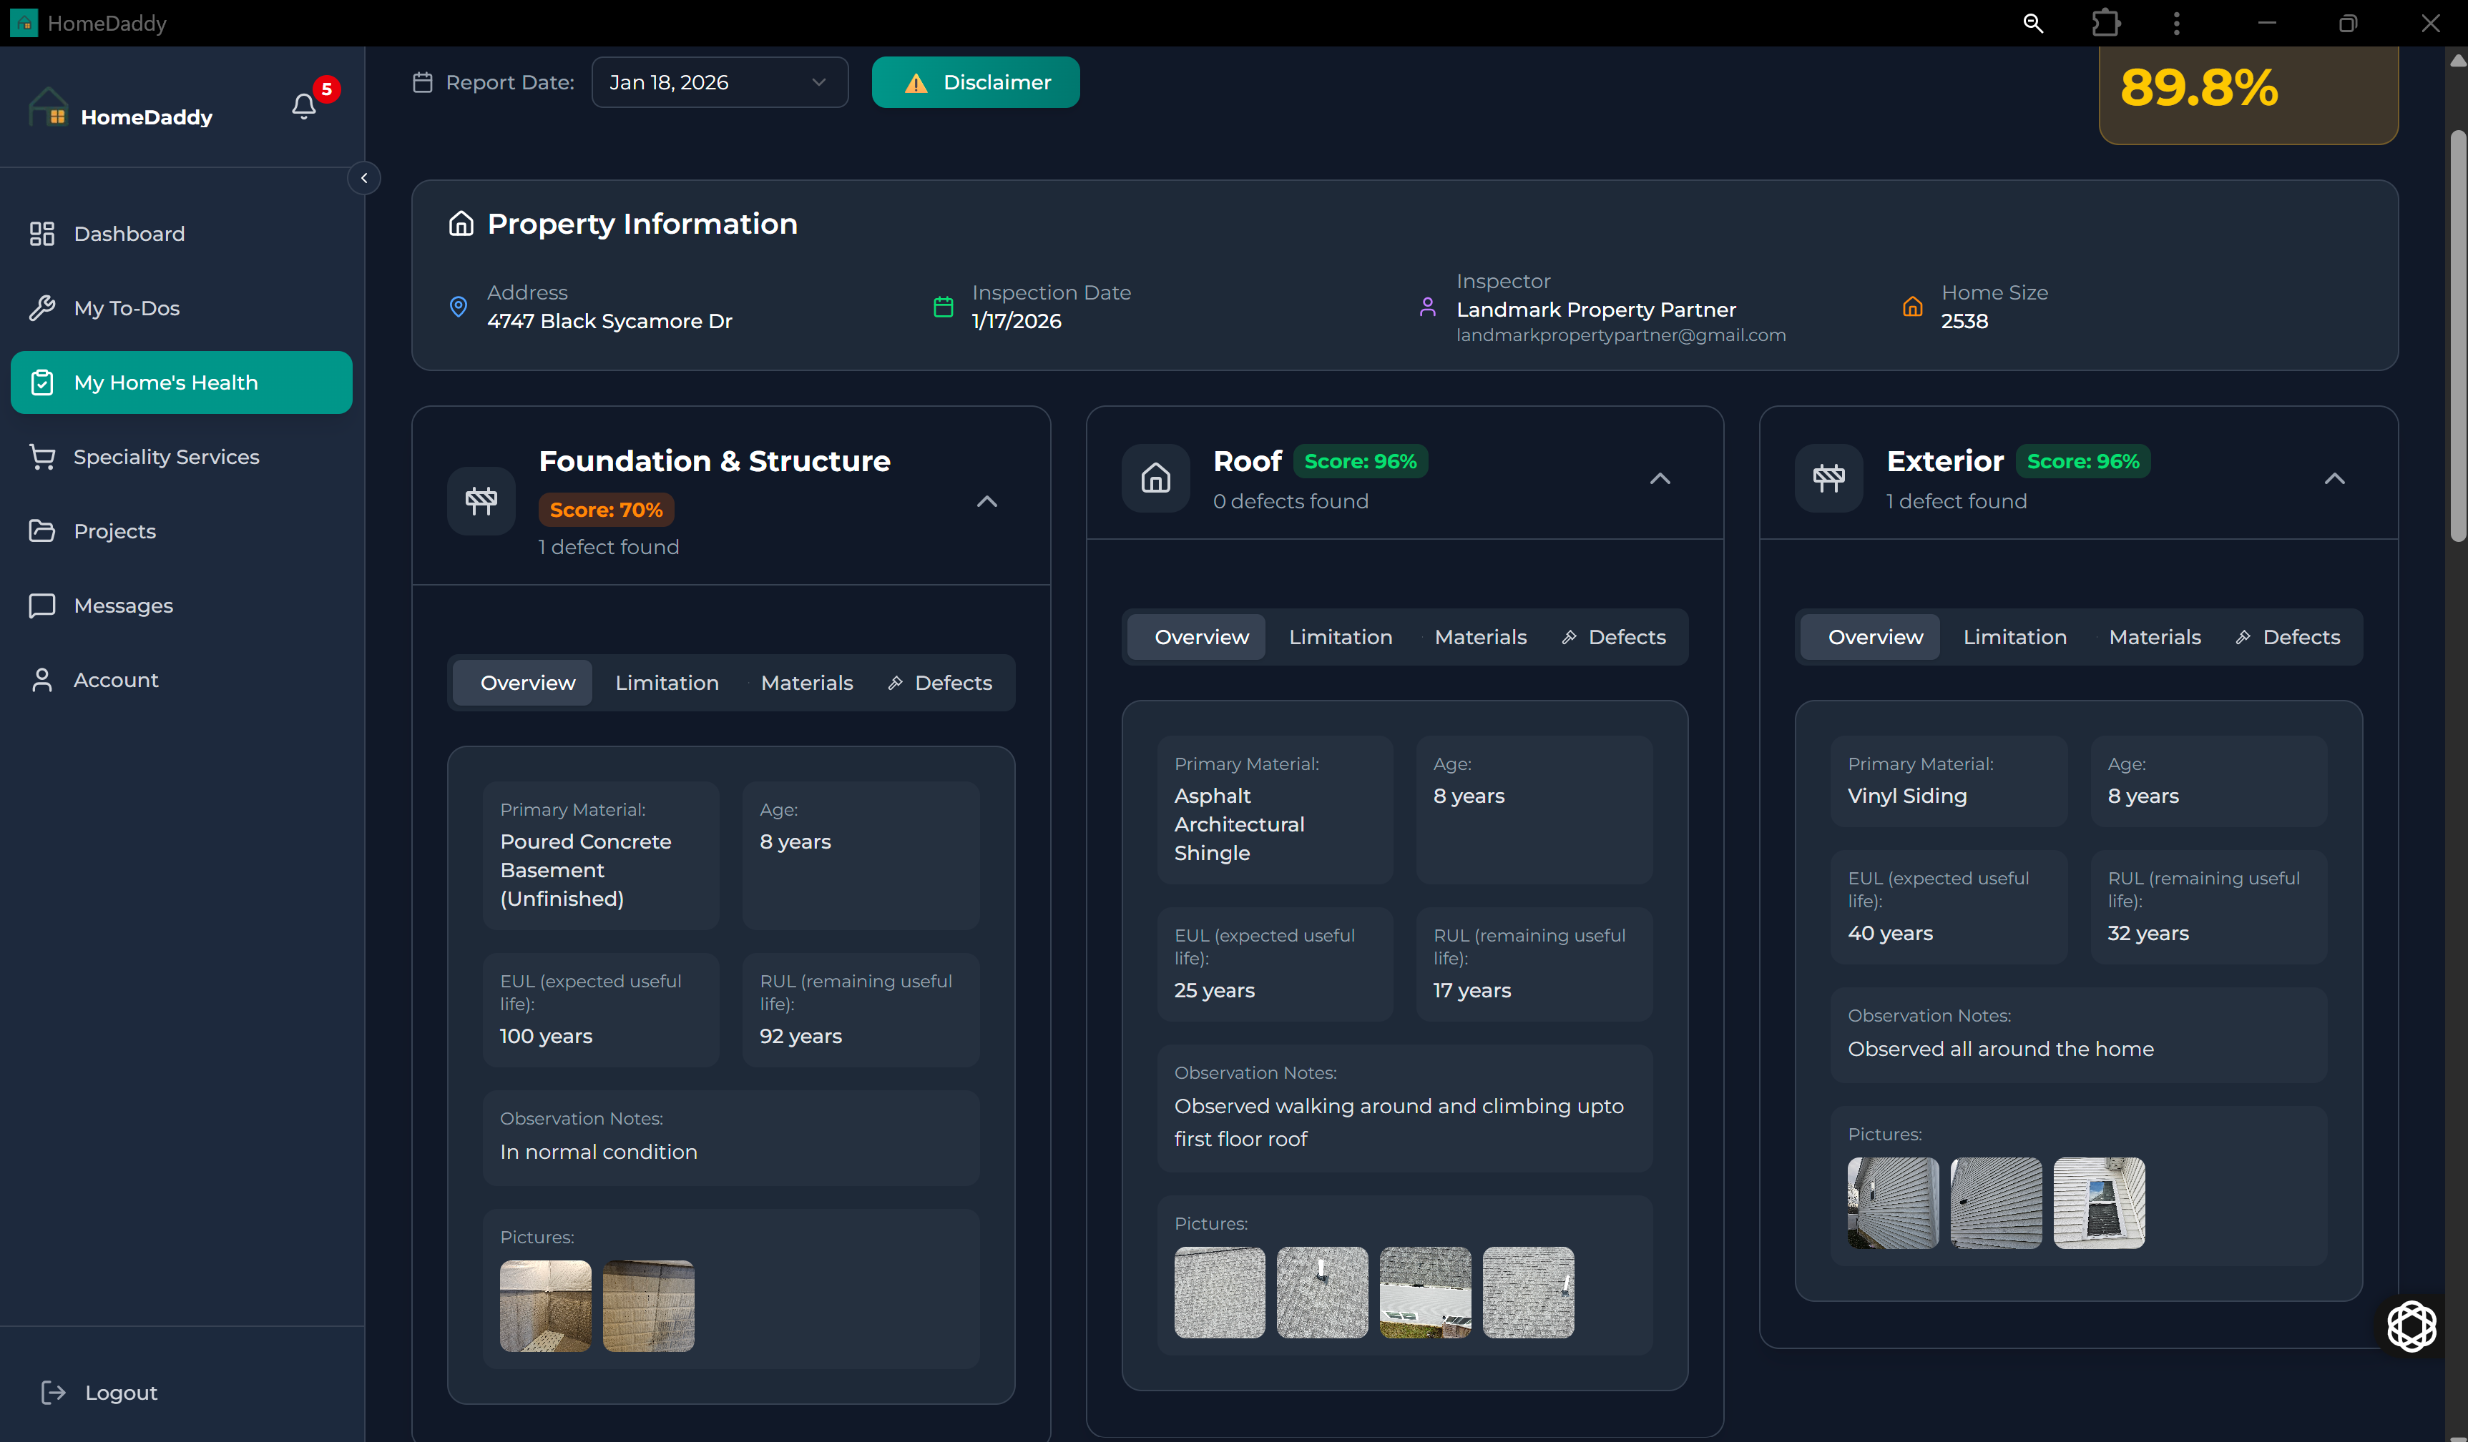Image resolution: width=2468 pixels, height=1442 pixels.
Task: Open the fourth Roof picture thumbnail
Action: (x=1528, y=1292)
